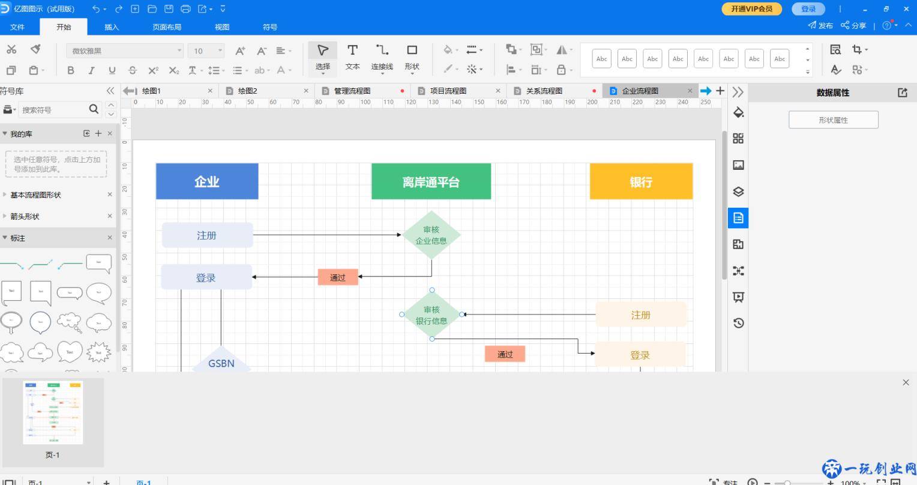Click the print icon in title bar
The height and width of the screenshot is (485, 917).
pos(185,9)
